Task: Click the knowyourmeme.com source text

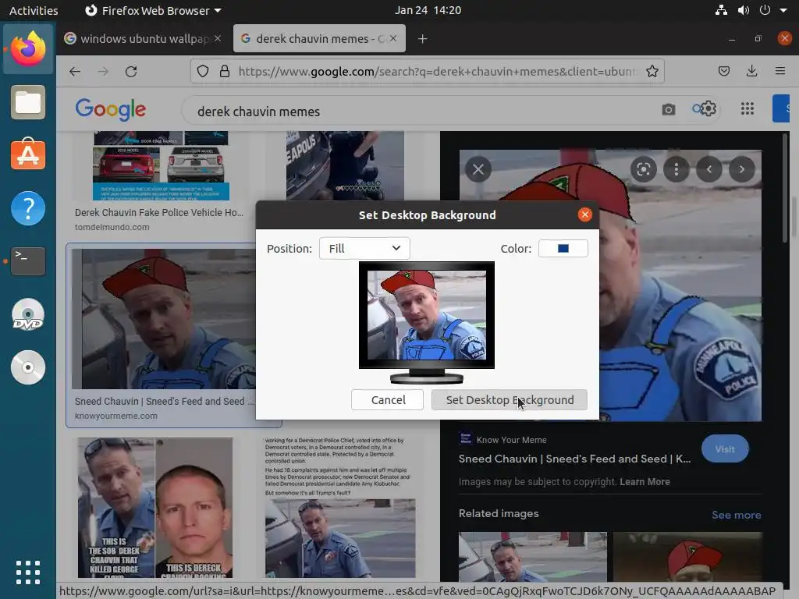Action: [116, 416]
